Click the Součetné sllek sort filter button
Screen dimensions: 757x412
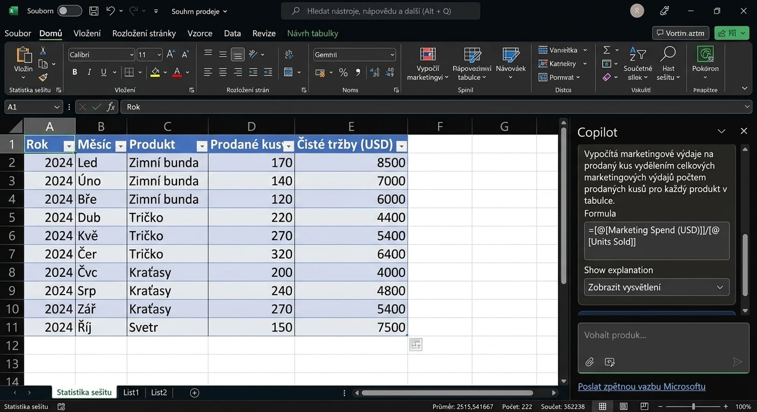[638, 64]
